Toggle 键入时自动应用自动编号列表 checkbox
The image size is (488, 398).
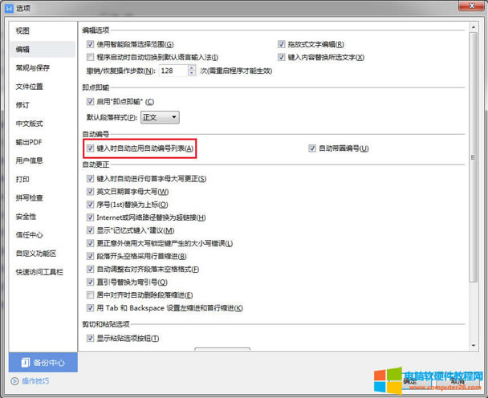[90, 148]
